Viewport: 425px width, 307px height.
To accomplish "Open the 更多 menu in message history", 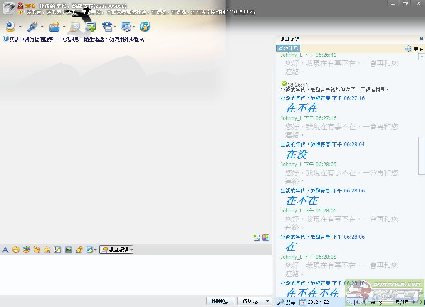I will (x=418, y=49).
